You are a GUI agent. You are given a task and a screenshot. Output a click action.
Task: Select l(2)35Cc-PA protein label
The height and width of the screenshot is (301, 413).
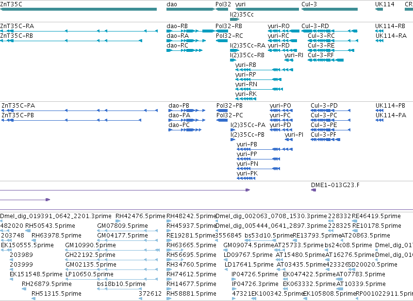coord(248,125)
